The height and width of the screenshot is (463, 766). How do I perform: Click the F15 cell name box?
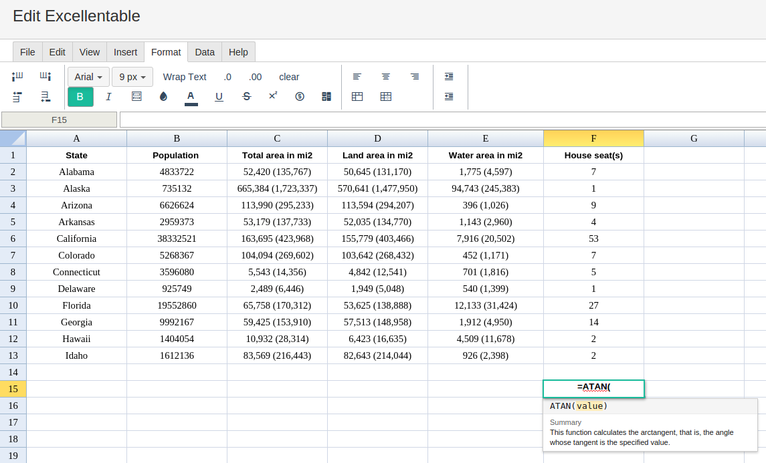pos(59,120)
